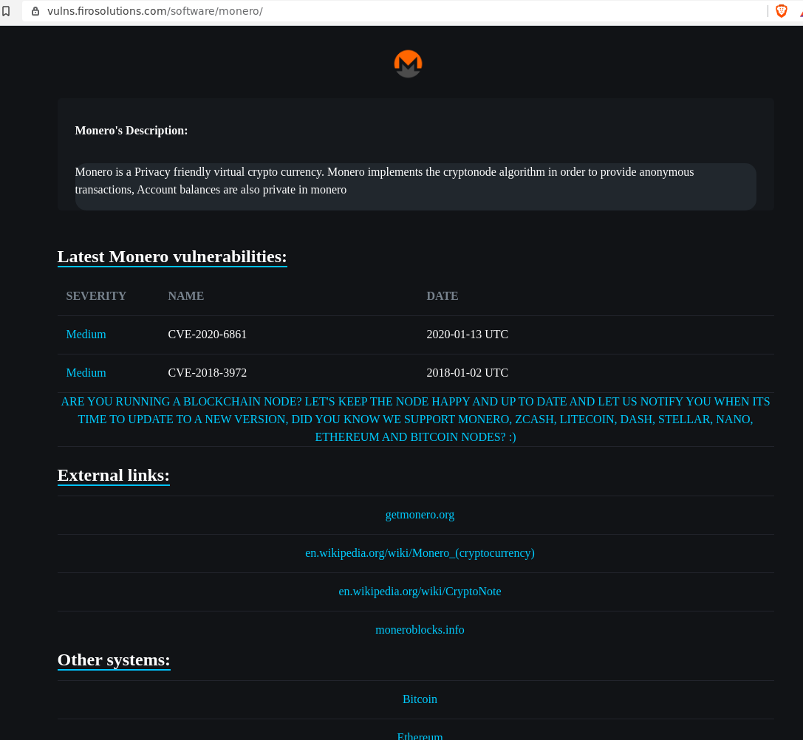Click the blockchain node notification banner link
Image resolution: width=803 pixels, height=740 pixels.
pos(415,419)
